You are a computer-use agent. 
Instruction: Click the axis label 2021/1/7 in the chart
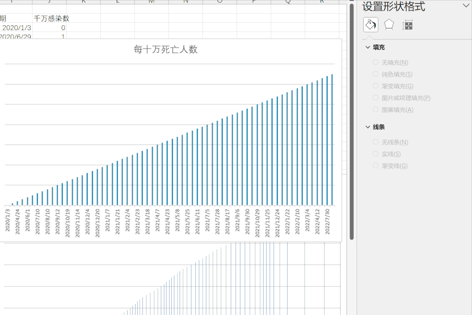click(108, 220)
